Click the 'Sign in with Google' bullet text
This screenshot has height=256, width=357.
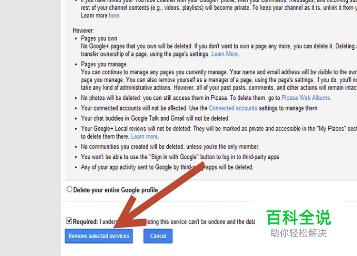coord(181,157)
